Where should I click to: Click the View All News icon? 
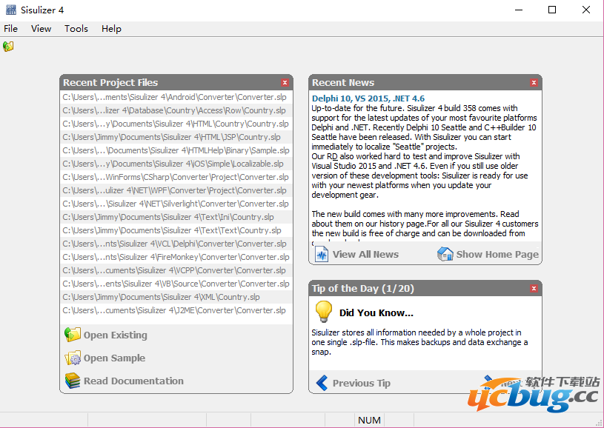point(322,254)
